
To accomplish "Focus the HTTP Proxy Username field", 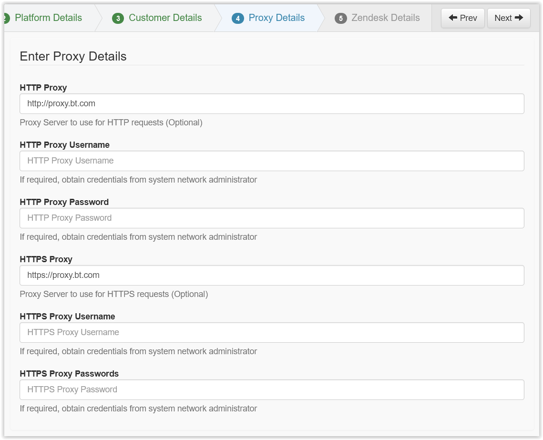I will coord(272,161).
